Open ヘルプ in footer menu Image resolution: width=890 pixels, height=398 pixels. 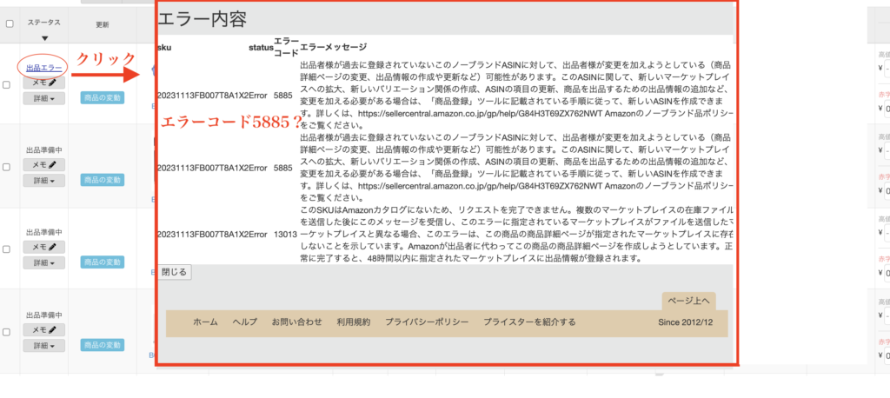[x=244, y=322]
